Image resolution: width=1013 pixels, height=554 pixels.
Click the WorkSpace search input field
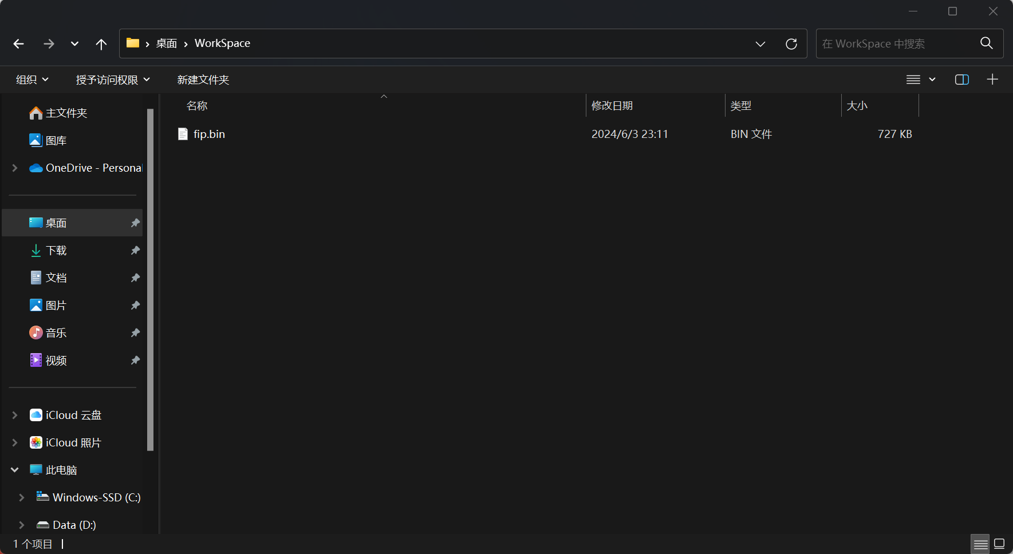[x=896, y=44]
